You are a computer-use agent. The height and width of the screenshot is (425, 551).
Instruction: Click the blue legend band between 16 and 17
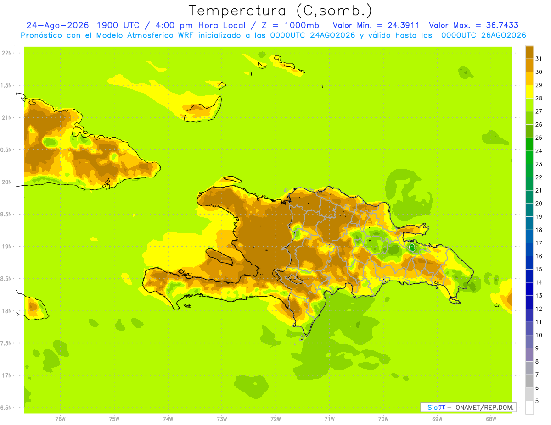tap(529, 249)
